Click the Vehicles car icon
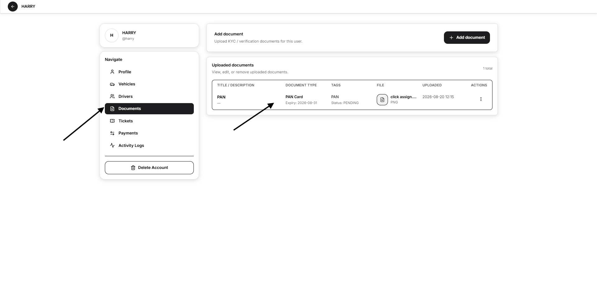This screenshot has height=291, width=597. pyautogui.click(x=112, y=84)
